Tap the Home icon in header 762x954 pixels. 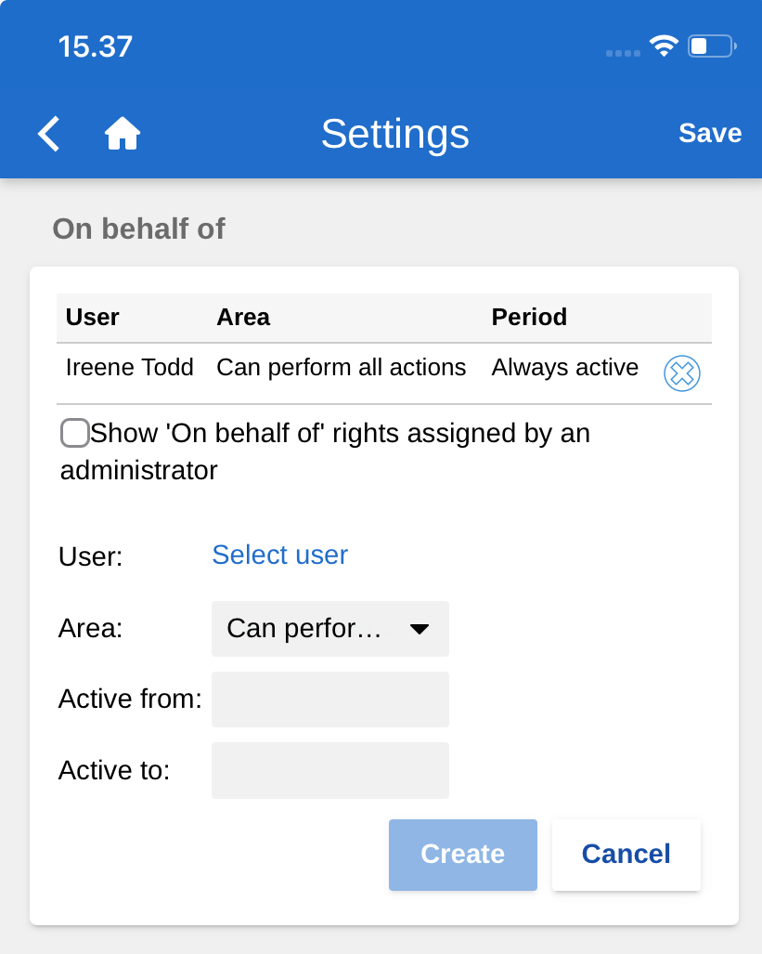coord(122,134)
